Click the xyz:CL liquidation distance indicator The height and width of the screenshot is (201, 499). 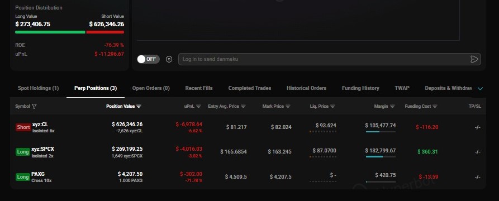[x=322, y=131]
